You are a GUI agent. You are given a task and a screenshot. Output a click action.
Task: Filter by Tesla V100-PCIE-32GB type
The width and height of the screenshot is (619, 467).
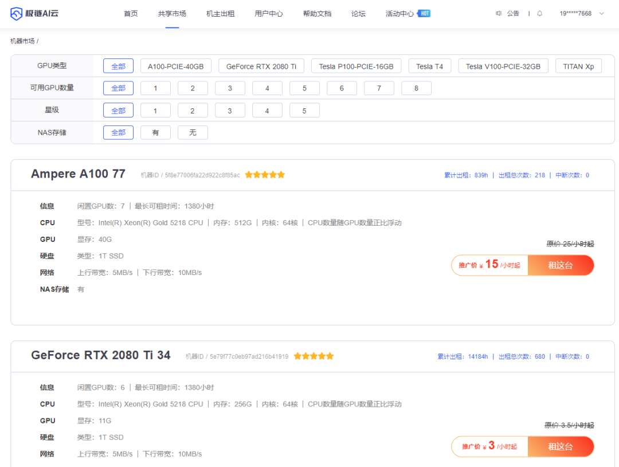click(503, 66)
